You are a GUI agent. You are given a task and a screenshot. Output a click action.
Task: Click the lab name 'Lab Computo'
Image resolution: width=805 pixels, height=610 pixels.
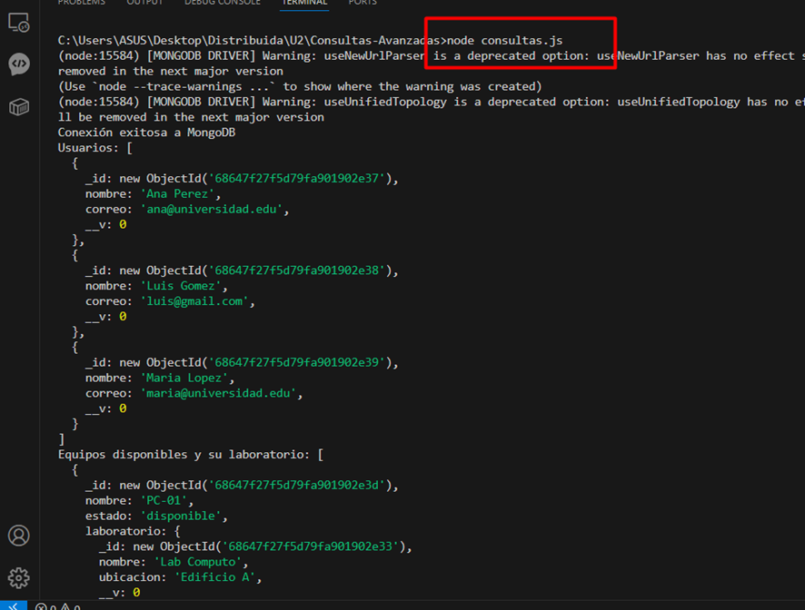tap(198, 562)
